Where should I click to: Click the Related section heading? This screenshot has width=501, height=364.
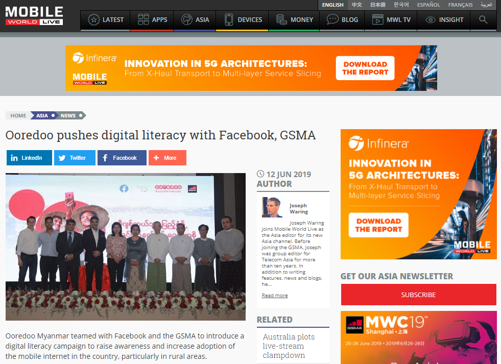(274, 320)
